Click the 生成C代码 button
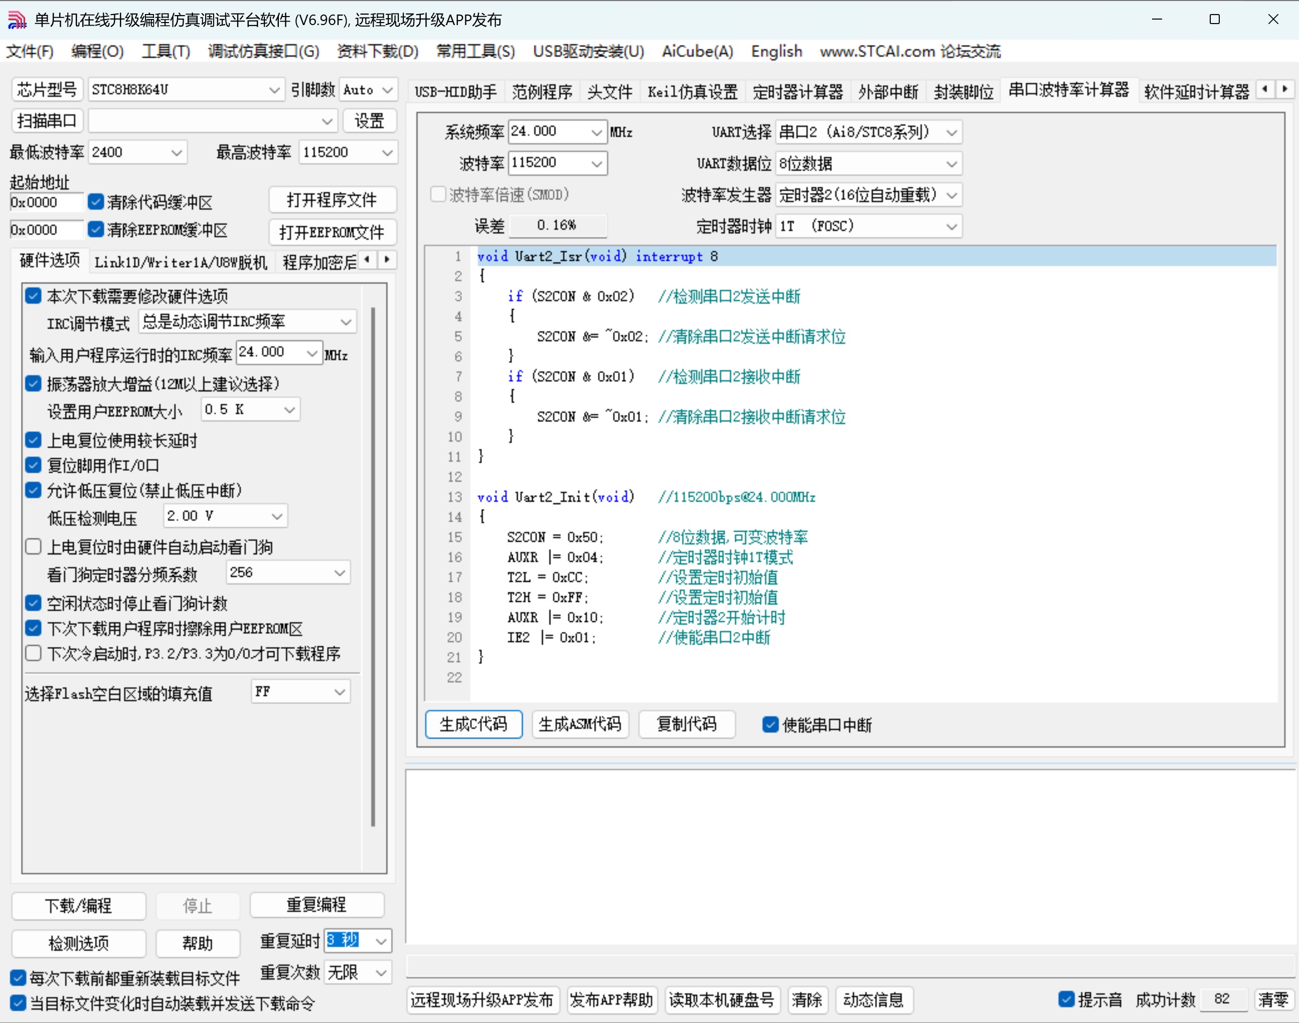The width and height of the screenshot is (1299, 1023). point(473,724)
